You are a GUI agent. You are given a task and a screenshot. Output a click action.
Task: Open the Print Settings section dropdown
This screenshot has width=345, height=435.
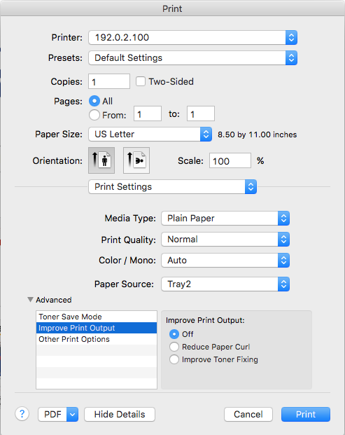click(x=172, y=187)
